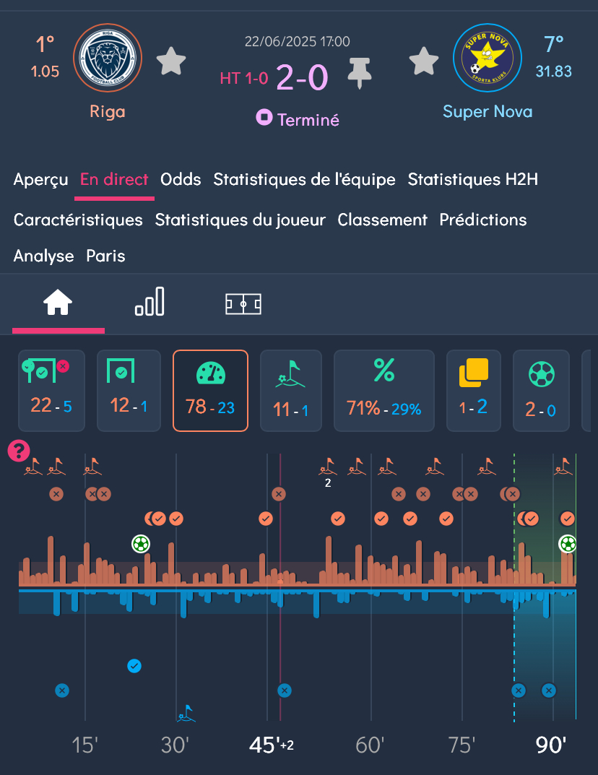Click Riga's corner marker after 90 minutes
The height and width of the screenshot is (775, 598).
(563, 466)
